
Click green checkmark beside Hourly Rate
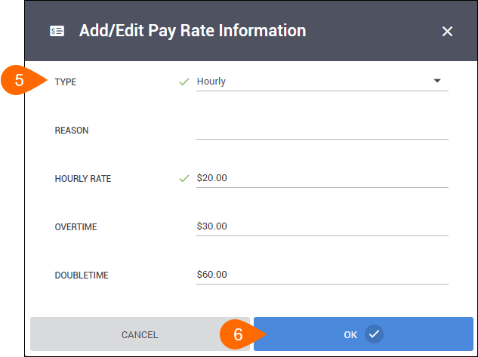[x=184, y=178]
